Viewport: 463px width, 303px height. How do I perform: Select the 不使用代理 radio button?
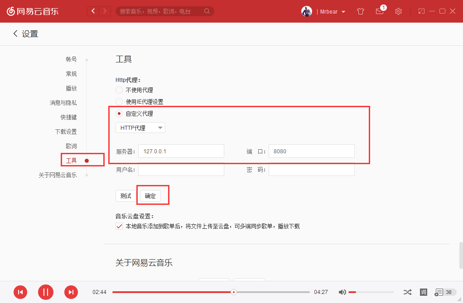point(119,90)
